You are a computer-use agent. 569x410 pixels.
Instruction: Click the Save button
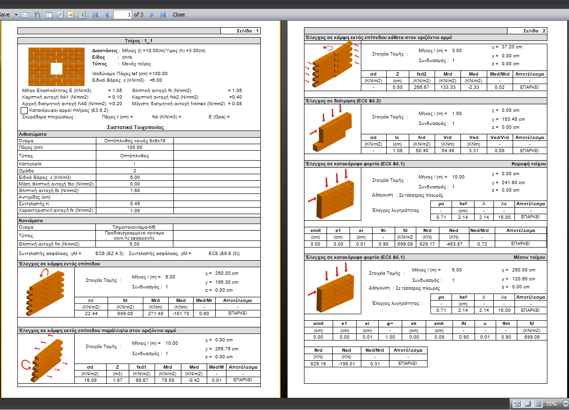tap(5, 15)
